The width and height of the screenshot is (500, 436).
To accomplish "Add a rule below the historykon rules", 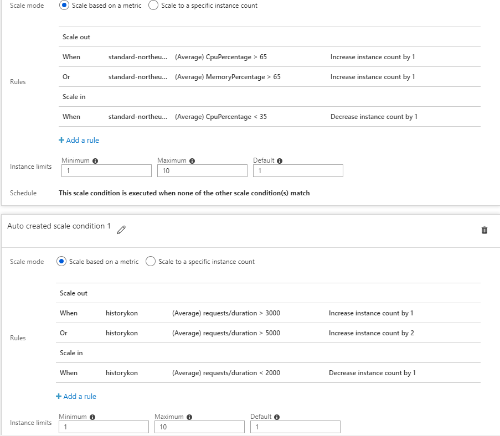I will [76, 397].
